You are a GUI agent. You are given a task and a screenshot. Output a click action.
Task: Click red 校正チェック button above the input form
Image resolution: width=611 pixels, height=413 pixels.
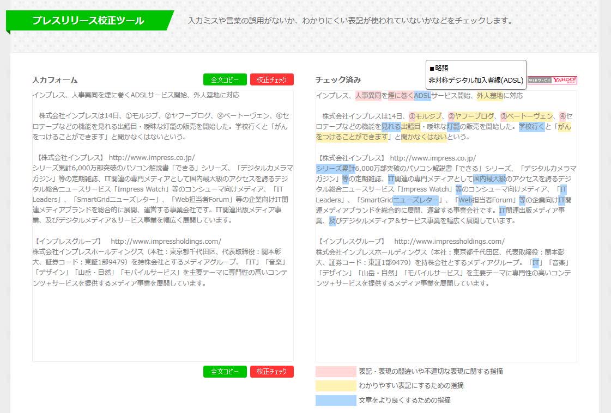pyautogui.click(x=271, y=79)
